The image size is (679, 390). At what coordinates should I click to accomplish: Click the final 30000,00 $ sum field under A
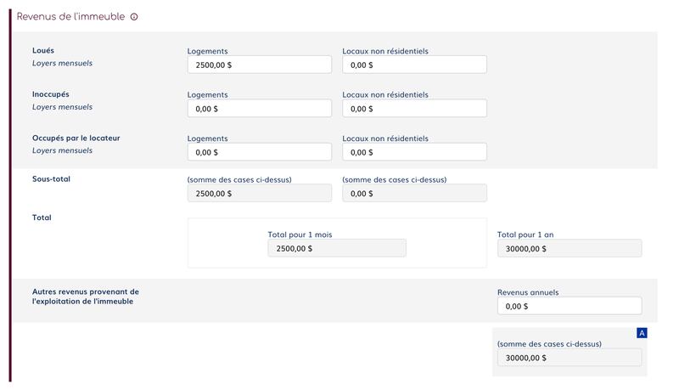click(569, 358)
